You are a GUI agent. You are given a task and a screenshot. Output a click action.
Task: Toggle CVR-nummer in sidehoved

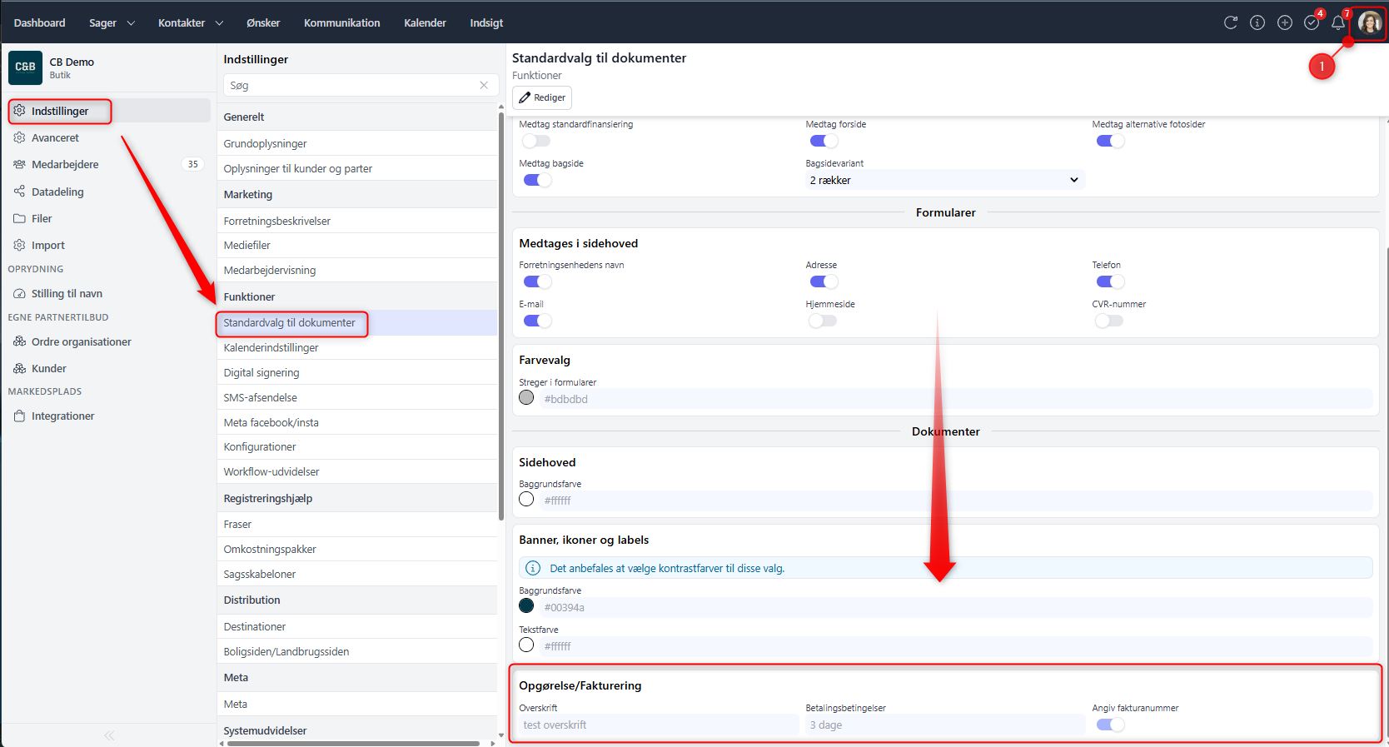pyautogui.click(x=1109, y=321)
